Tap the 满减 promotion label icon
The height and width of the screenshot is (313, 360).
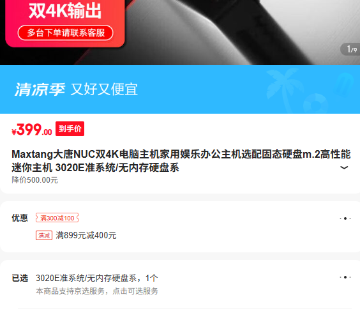pyautogui.click(x=44, y=235)
